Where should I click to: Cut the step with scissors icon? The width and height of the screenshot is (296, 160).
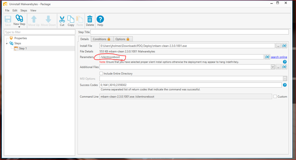point(62,19)
